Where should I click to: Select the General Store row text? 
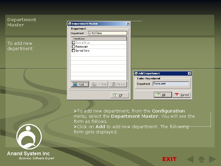point(83,50)
